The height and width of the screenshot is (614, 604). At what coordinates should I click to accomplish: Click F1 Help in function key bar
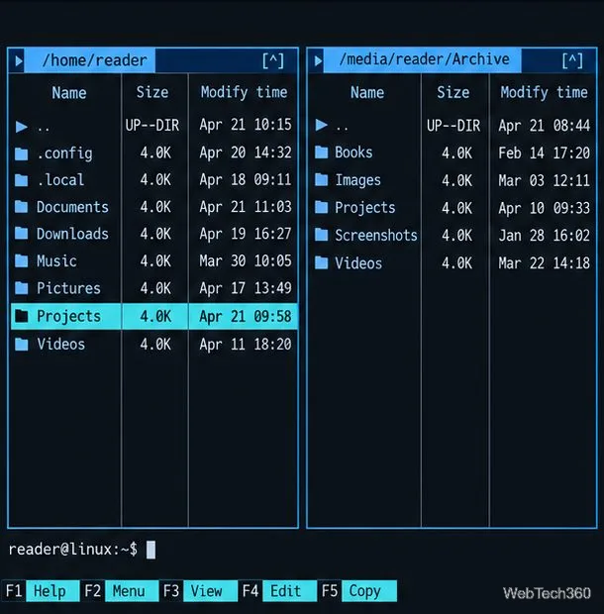(x=41, y=591)
